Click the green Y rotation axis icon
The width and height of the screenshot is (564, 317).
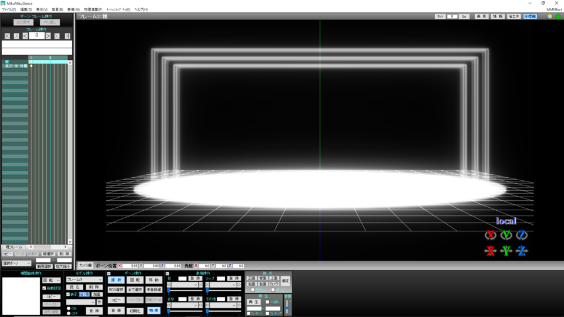tap(506, 235)
